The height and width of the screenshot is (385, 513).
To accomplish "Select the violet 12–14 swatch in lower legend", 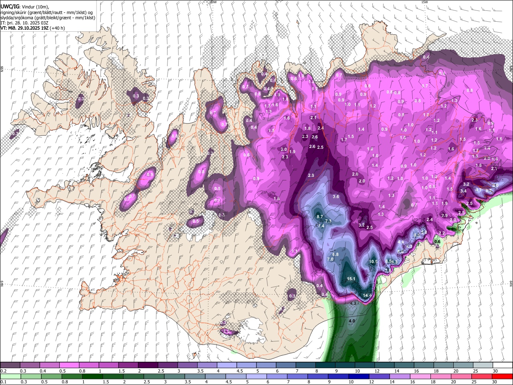I will (378, 376).
